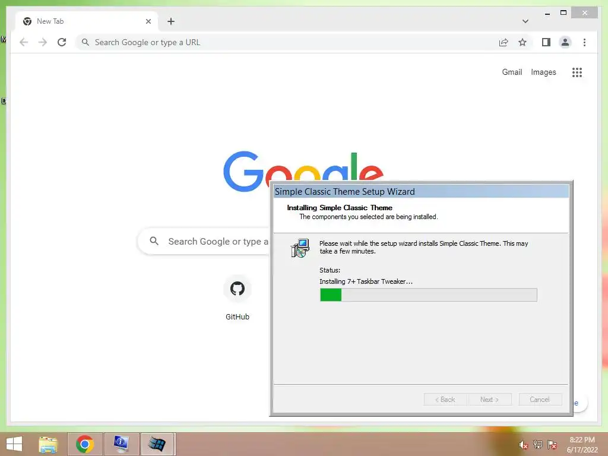This screenshot has width=608, height=456.
Task: Reload the page in Chrome
Action: (x=62, y=42)
